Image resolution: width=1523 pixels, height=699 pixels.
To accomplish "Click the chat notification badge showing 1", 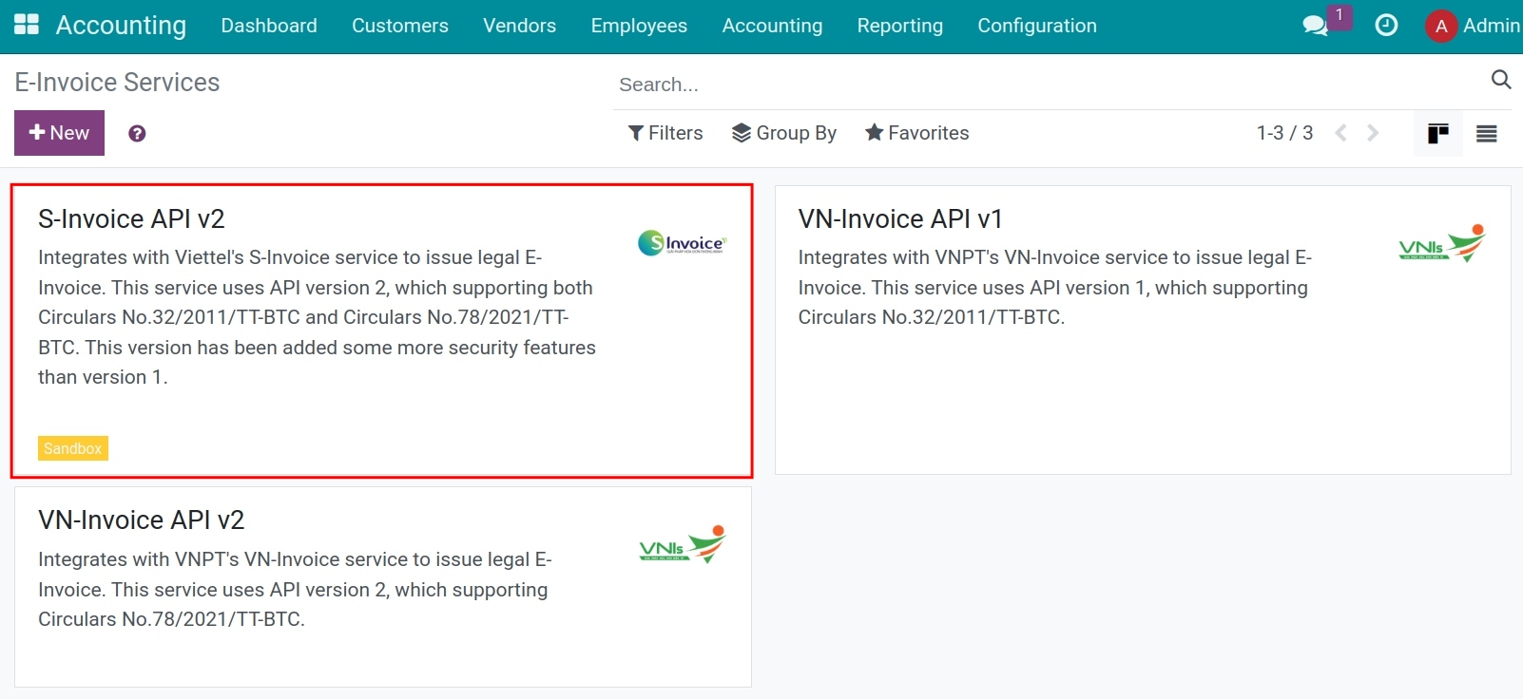I will click(x=1340, y=16).
